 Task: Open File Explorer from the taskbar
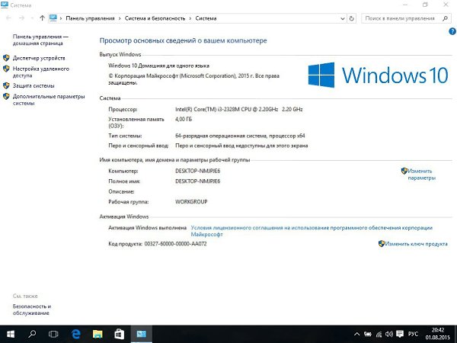pos(97,334)
